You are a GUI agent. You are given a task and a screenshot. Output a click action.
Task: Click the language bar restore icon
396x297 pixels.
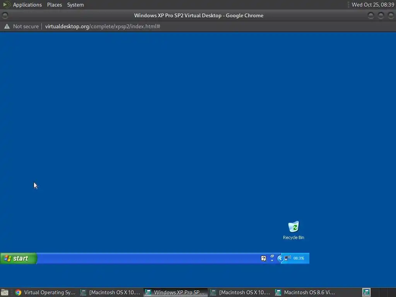pyautogui.click(x=272, y=256)
